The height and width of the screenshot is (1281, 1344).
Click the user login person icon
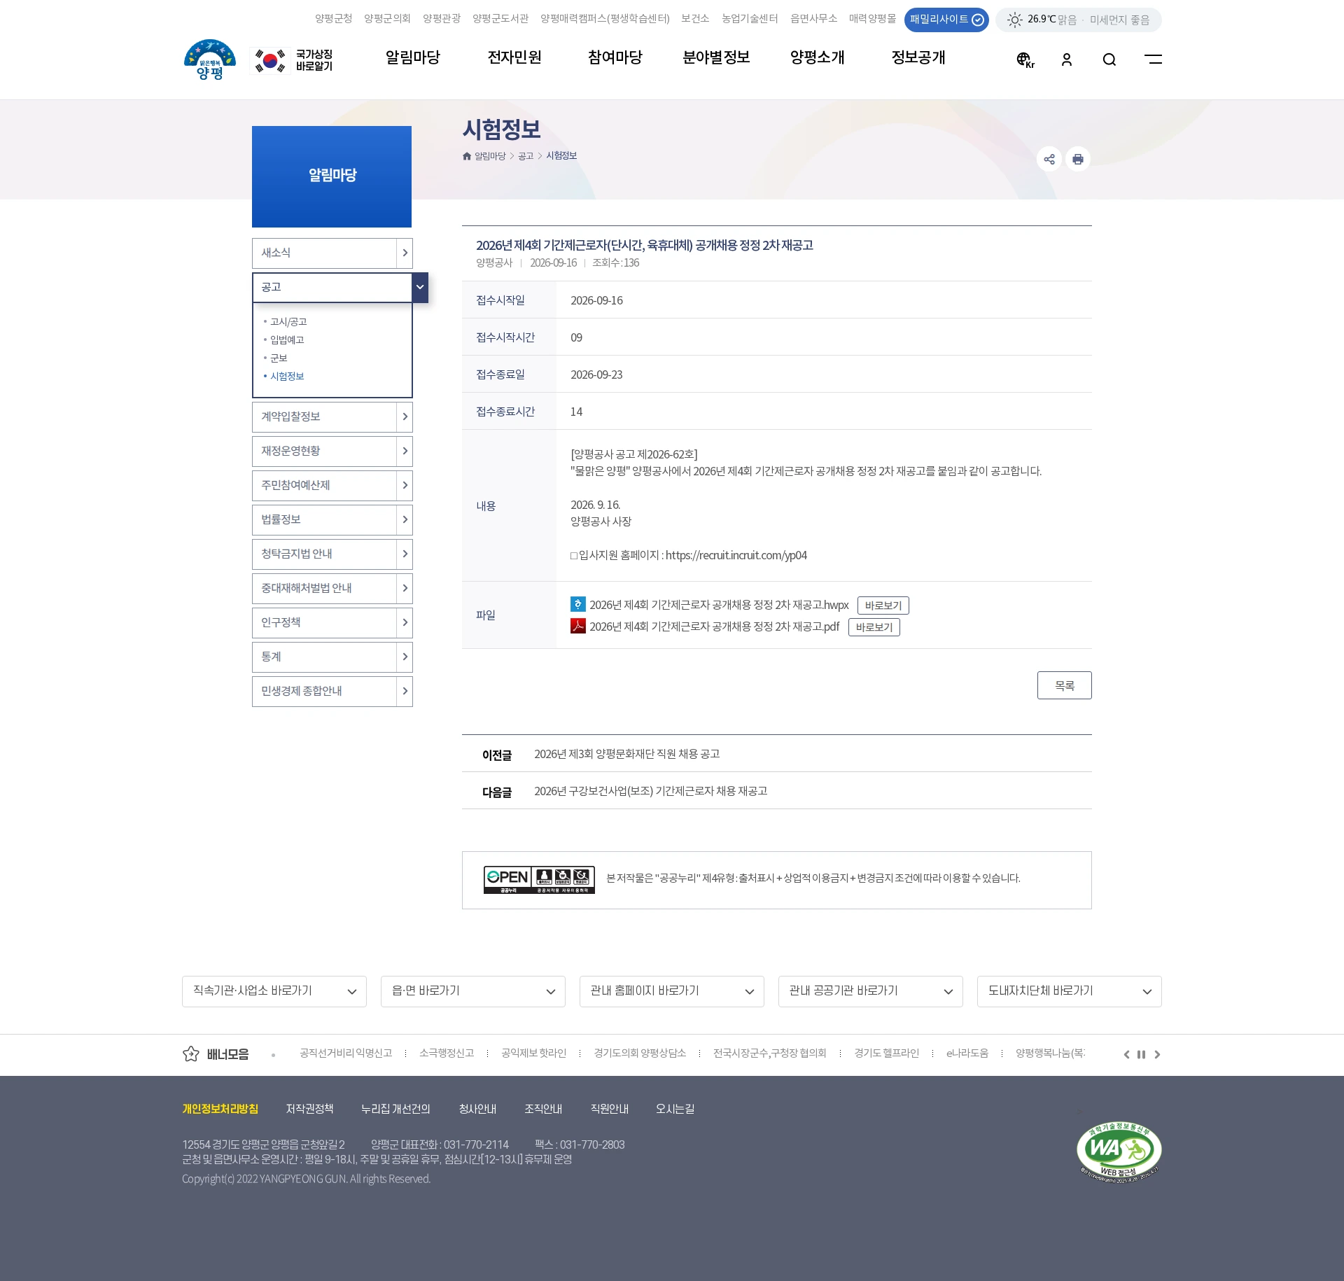pos(1066,60)
